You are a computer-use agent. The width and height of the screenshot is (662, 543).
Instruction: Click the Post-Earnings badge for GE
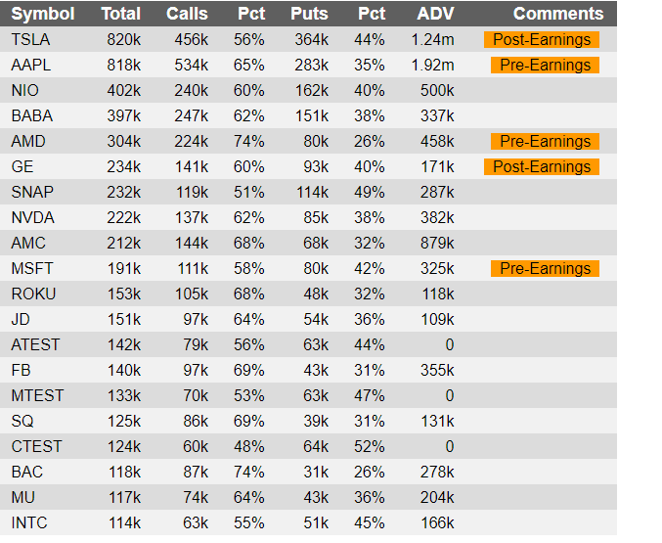542,167
